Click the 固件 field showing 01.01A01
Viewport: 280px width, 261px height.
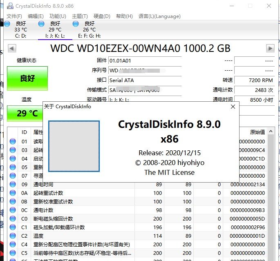pos(145,61)
